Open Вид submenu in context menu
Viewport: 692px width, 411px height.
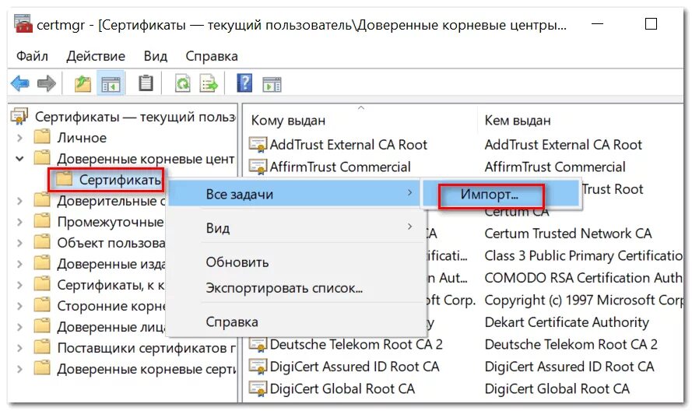[294, 228]
